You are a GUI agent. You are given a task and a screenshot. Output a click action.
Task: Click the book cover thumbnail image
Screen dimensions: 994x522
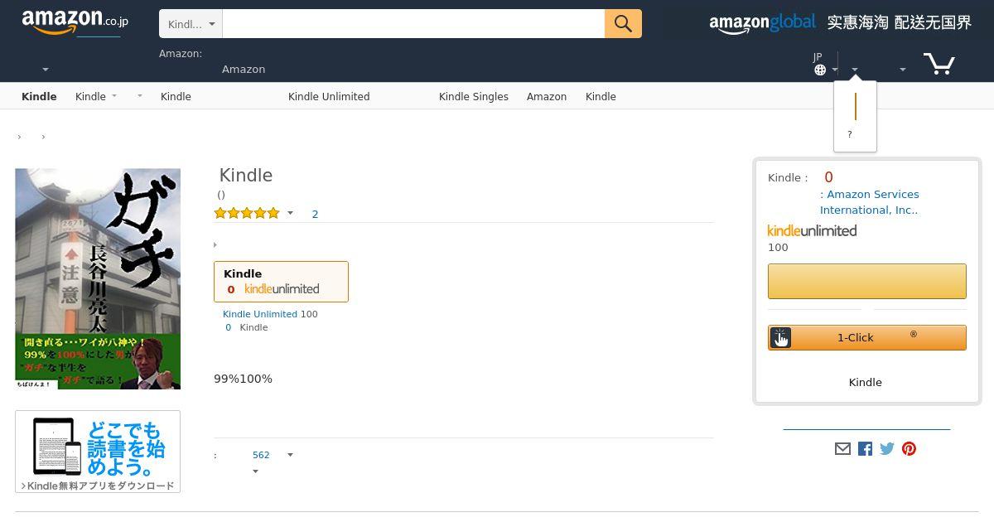click(x=98, y=279)
